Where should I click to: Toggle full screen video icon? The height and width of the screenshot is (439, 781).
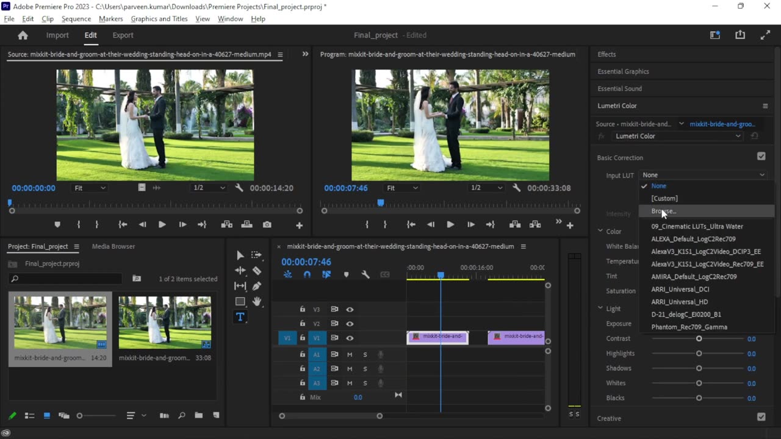click(x=765, y=35)
